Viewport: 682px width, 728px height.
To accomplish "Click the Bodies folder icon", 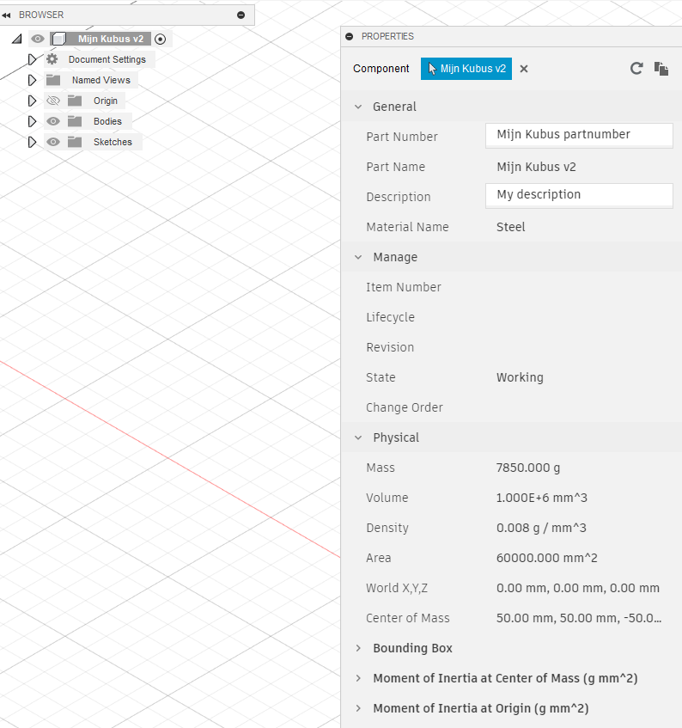I will [x=75, y=121].
